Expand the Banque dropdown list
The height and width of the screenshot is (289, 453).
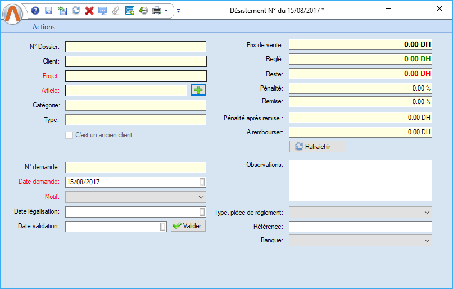click(427, 241)
